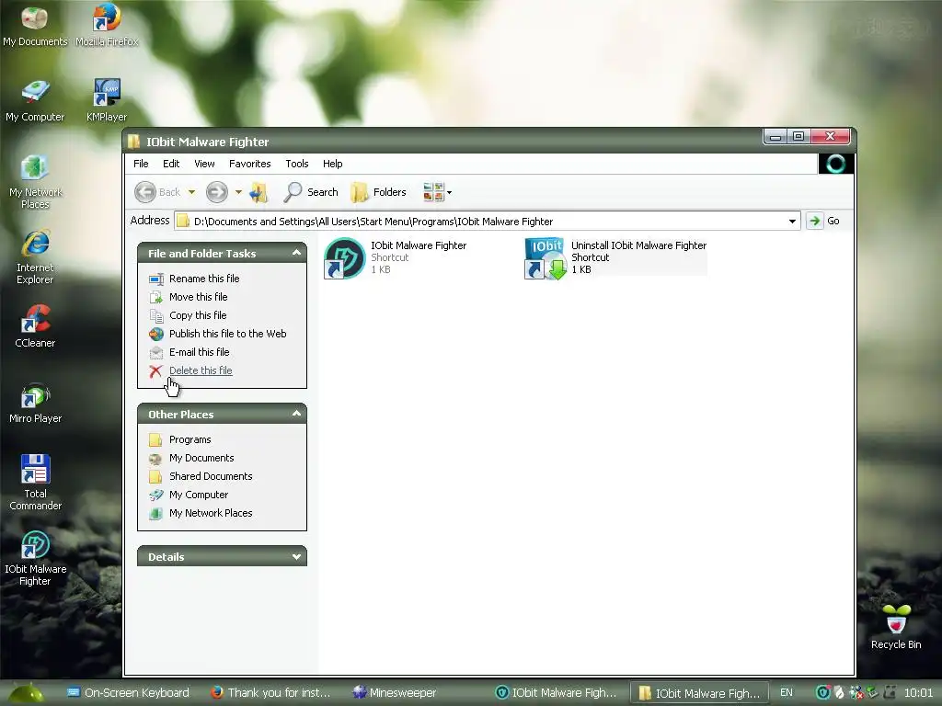
Task: Expand the Details panel
Action: [296, 556]
